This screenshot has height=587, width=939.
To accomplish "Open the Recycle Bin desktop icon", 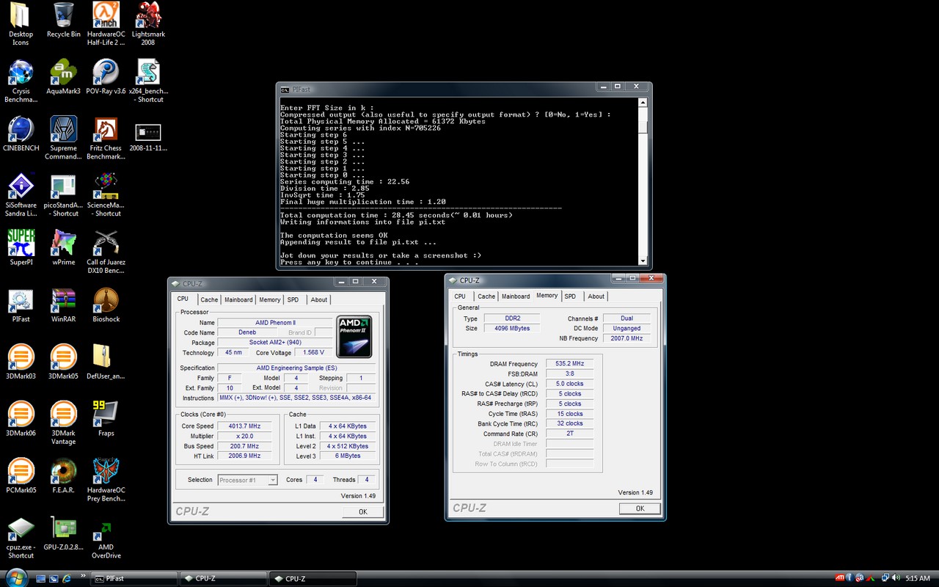I will 64,21.
